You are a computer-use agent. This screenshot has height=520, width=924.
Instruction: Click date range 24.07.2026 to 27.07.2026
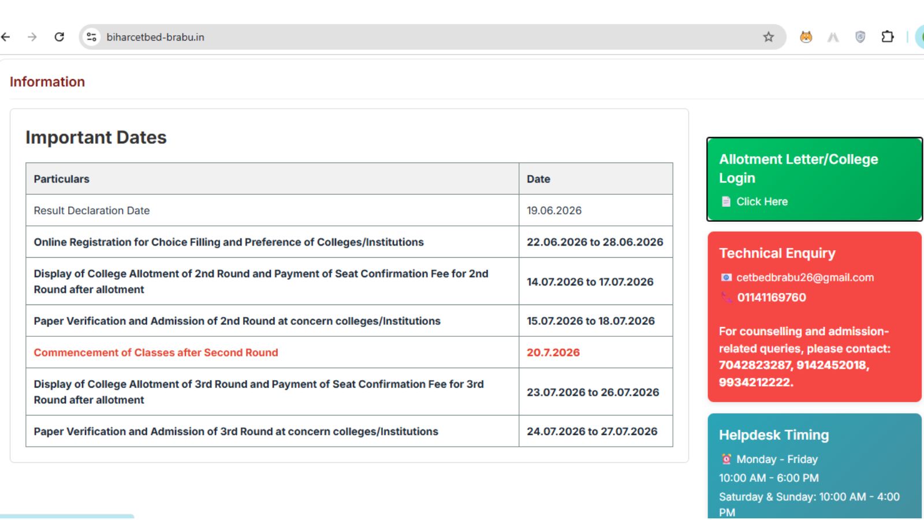coord(592,432)
